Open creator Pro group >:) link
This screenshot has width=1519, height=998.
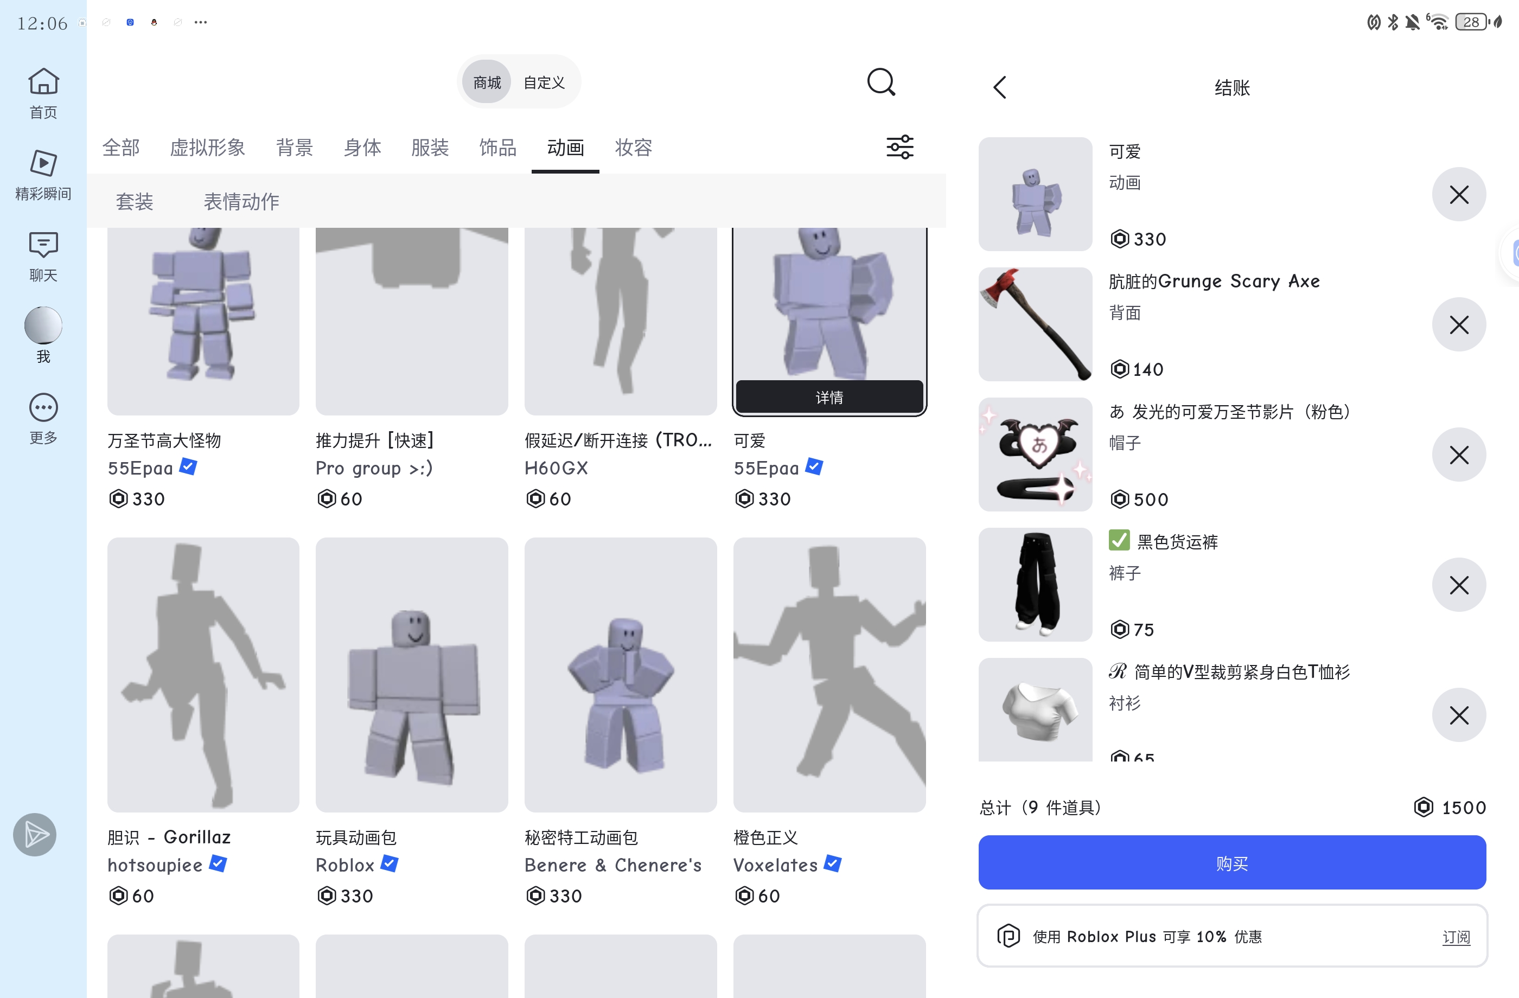pos(374,468)
